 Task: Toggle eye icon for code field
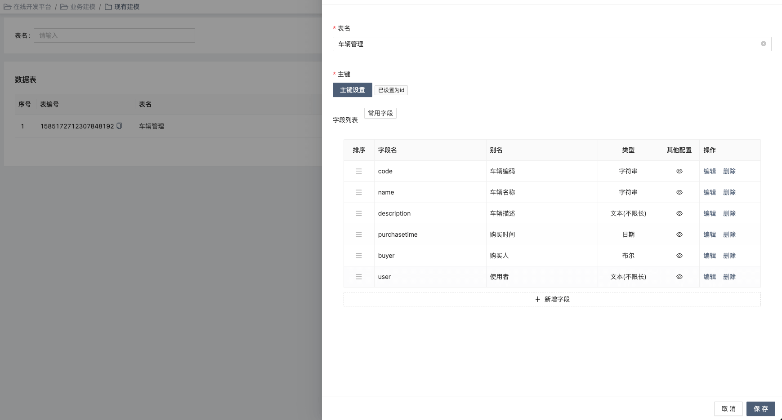679,171
